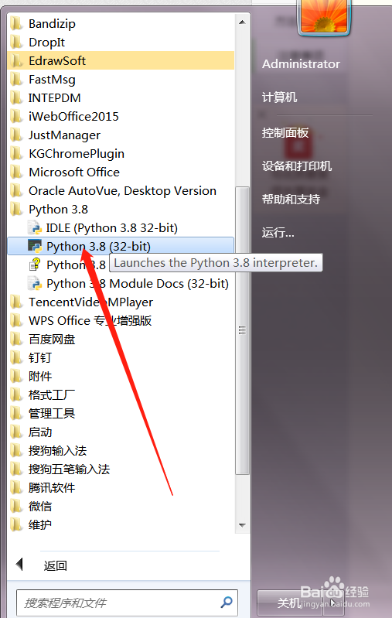Open the Bandizip folder icon
The width and height of the screenshot is (392, 618).
click(16, 24)
